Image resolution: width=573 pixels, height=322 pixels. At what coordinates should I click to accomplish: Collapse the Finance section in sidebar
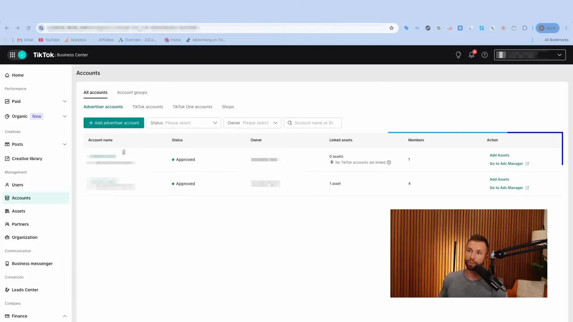point(36,316)
